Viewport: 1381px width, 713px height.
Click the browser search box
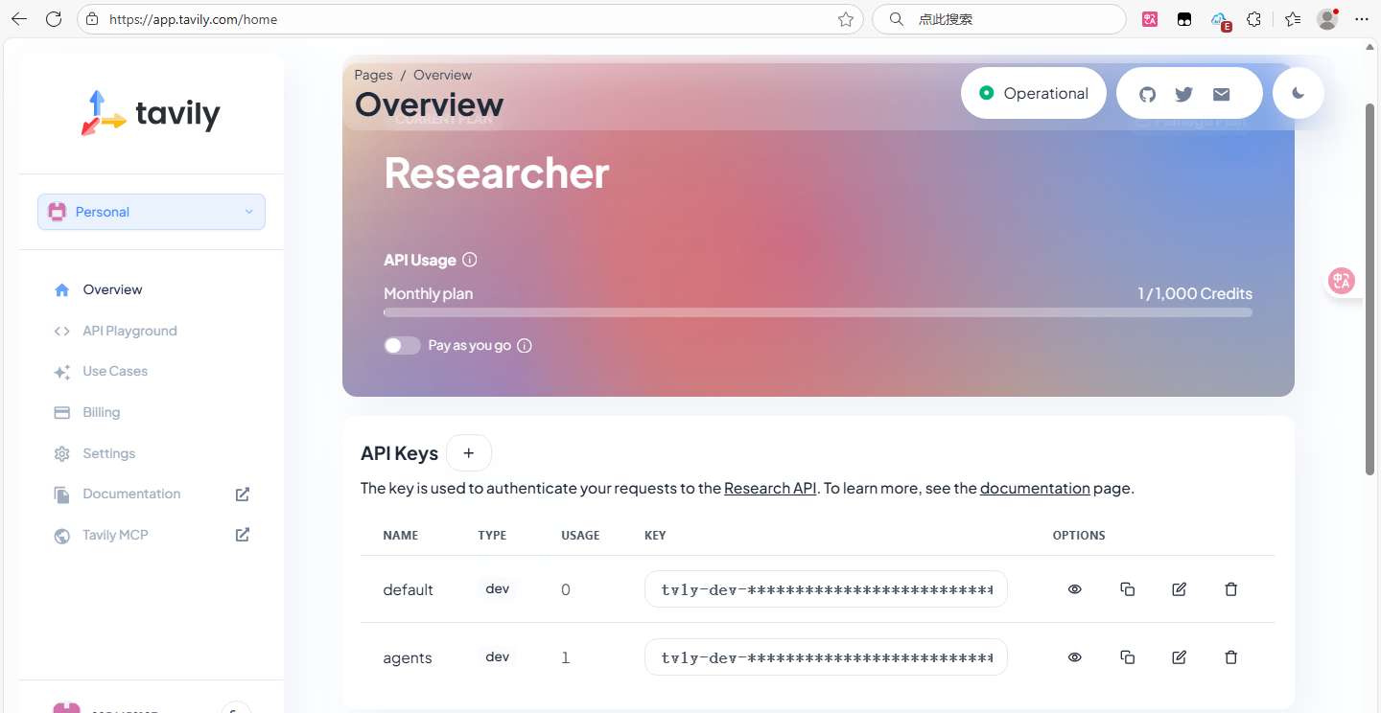point(998,19)
